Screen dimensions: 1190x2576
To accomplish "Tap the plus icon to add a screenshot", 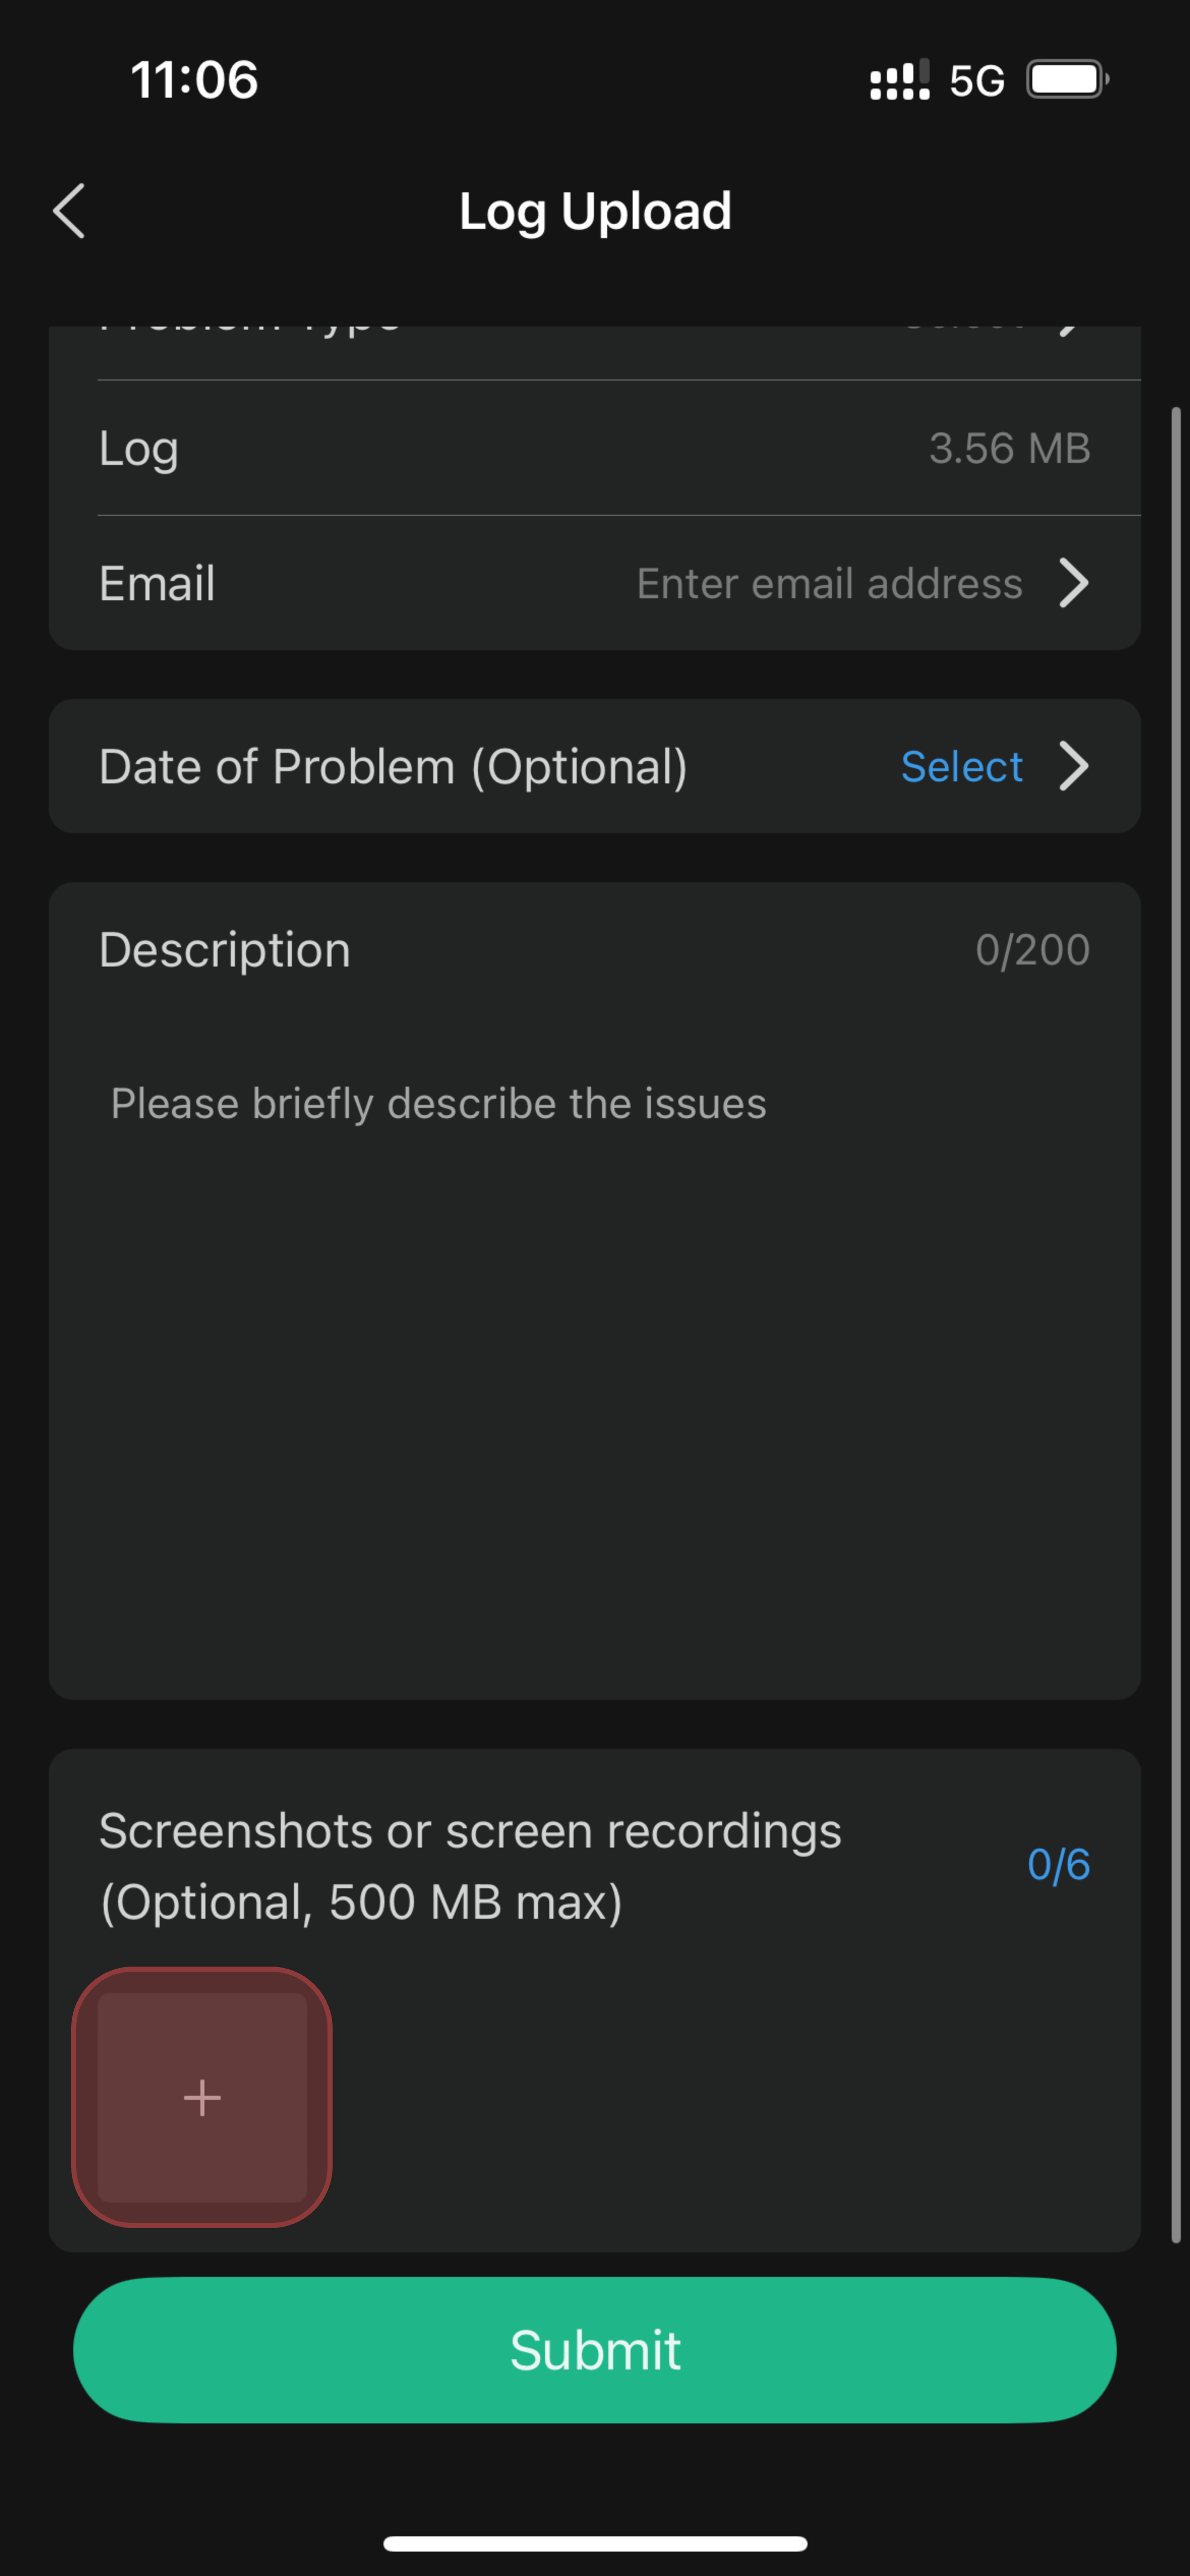I will coord(202,2097).
